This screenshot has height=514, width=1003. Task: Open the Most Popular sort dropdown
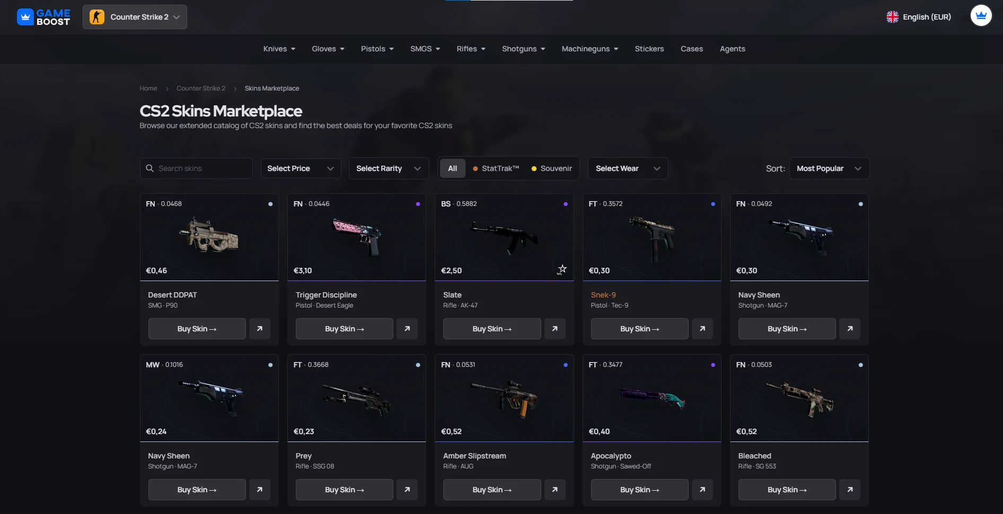pyautogui.click(x=829, y=168)
